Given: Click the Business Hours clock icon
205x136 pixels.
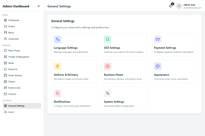Looking at the screenshot, I should 108,66.
